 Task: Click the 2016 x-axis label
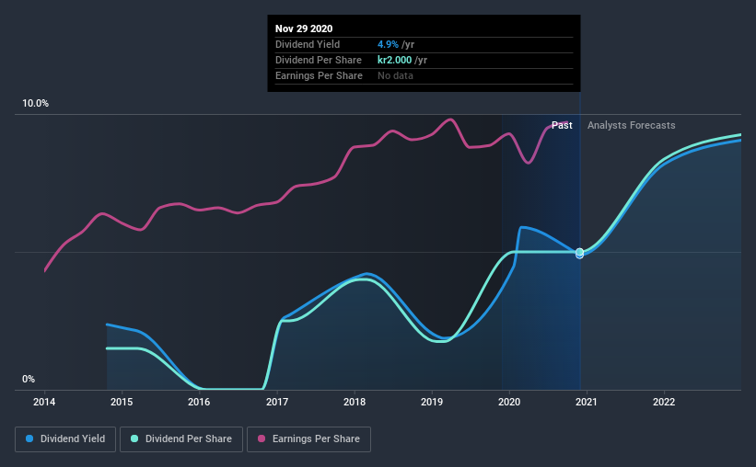199,402
